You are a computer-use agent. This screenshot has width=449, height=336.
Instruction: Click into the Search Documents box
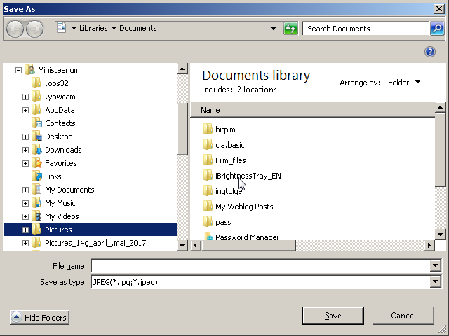(366, 29)
